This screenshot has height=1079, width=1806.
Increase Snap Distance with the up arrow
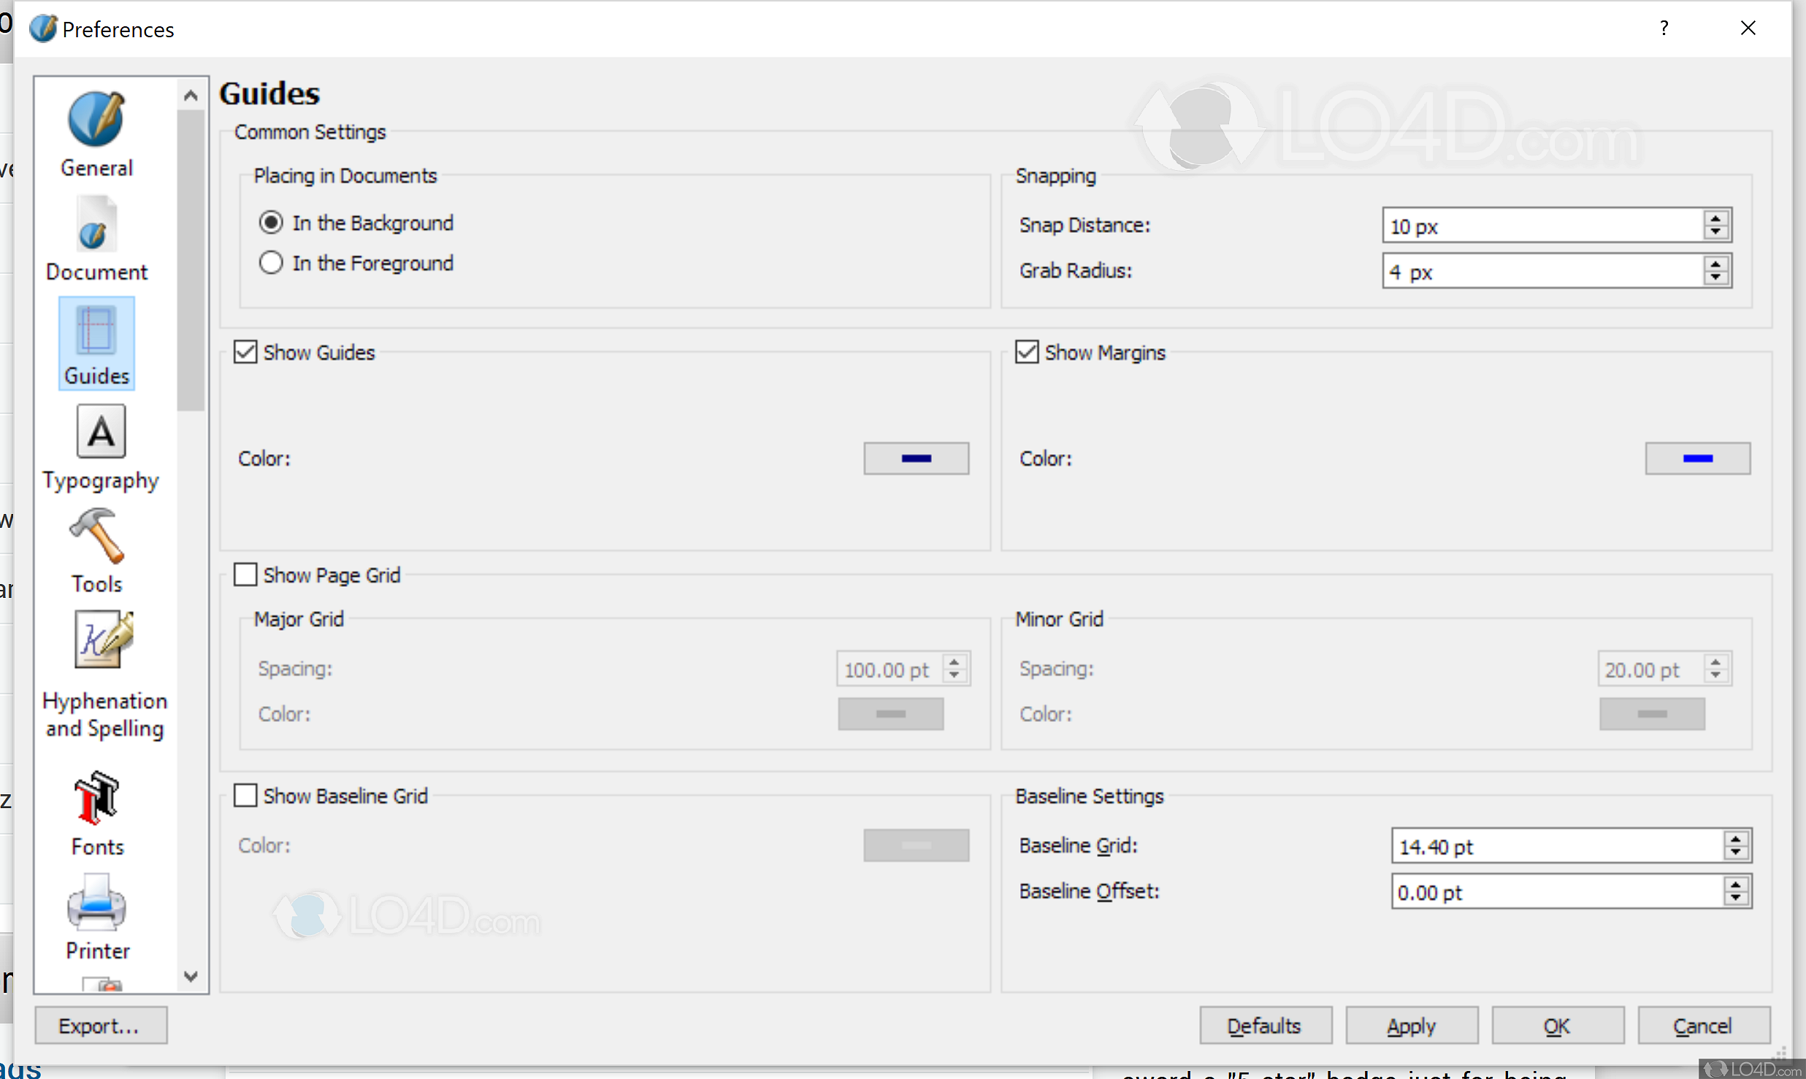(x=1715, y=218)
